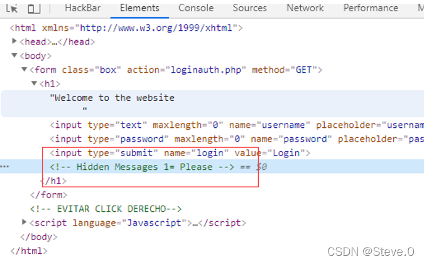Viewport: 424px width, 262px height.
Task: Collapse the body element node
Action: 14,55
